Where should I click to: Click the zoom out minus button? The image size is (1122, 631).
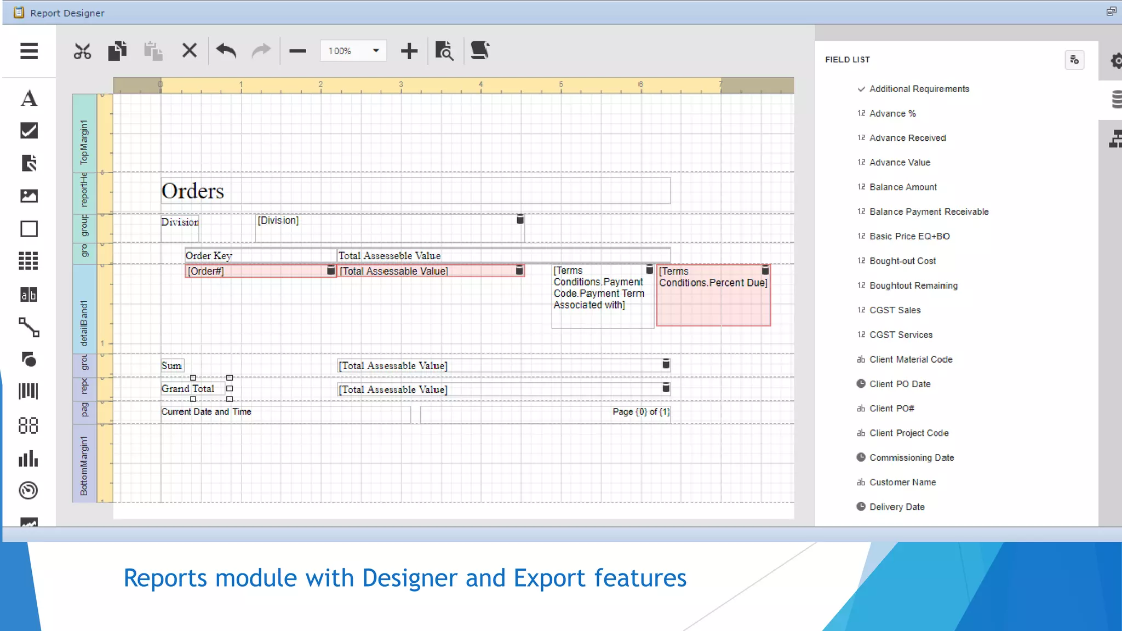[x=297, y=51]
